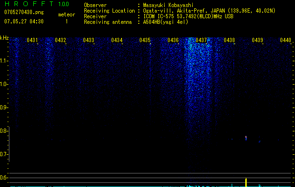Image resolution: width=295 pixels, height=187 pixels.
Task: Click the 1.0 kHz axis label
Action: (x=4, y=84)
